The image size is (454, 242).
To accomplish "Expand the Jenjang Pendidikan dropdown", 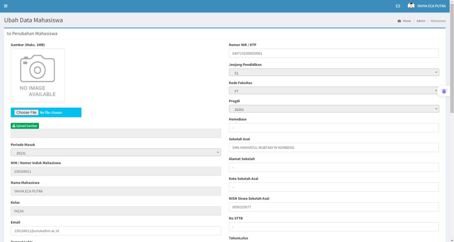I will 333,72.
